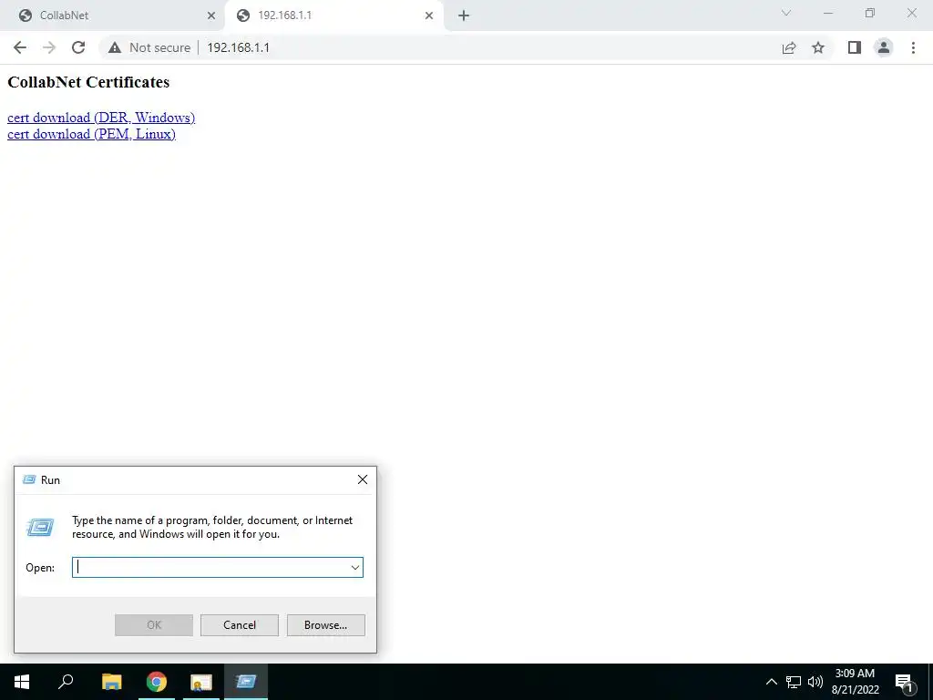Open the Chrome profile avatar
Image resolution: width=933 pixels, height=700 pixels.
884,47
